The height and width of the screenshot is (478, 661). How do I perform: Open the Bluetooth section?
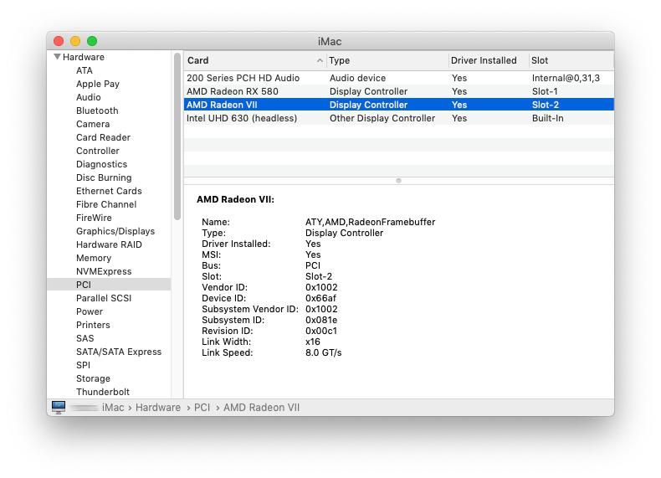[x=97, y=111]
